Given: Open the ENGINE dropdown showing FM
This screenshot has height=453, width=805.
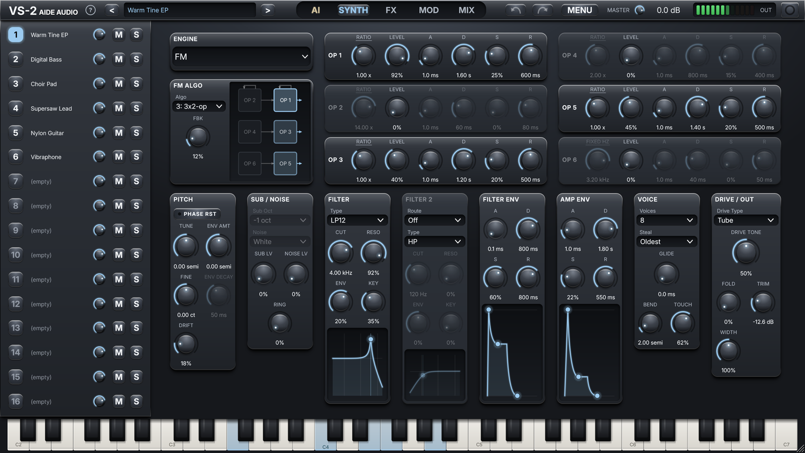Looking at the screenshot, I should coord(241,56).
